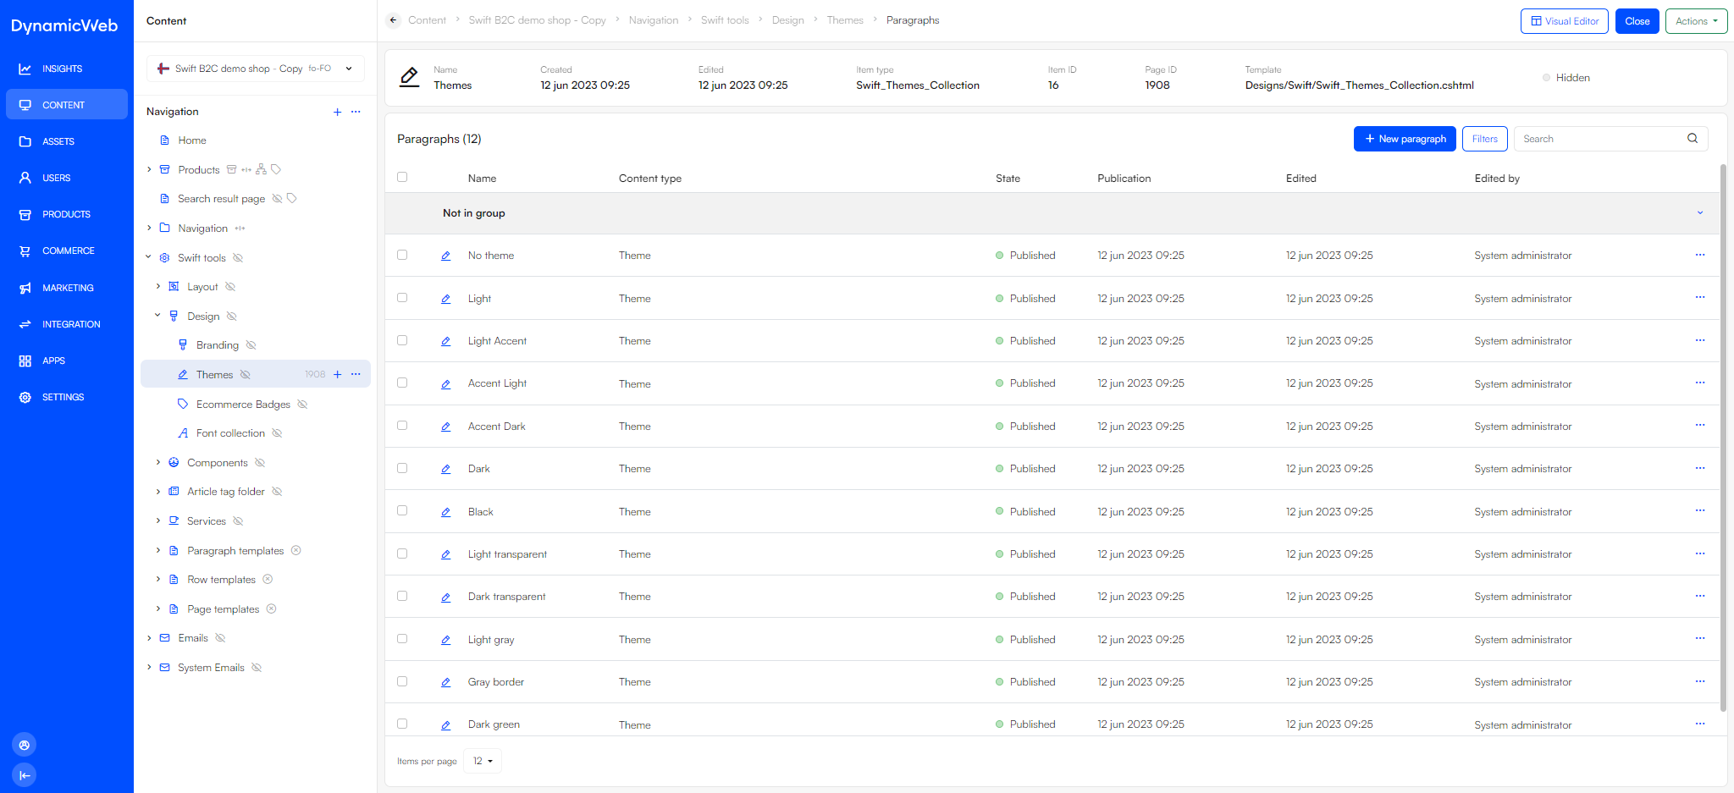The width and height of the screenshot is (1734, 793).
Task: Click the Close button
Action: coord(1637,21)
